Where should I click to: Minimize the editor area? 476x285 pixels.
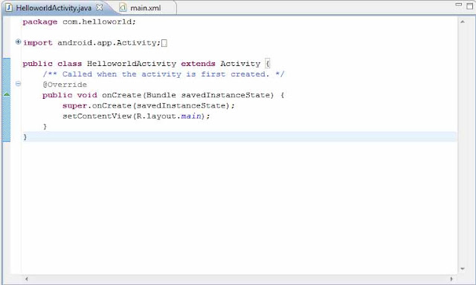459,4
